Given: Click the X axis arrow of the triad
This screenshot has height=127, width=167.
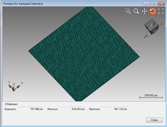Looking at the screenshot, I should [x=18, y=87].
